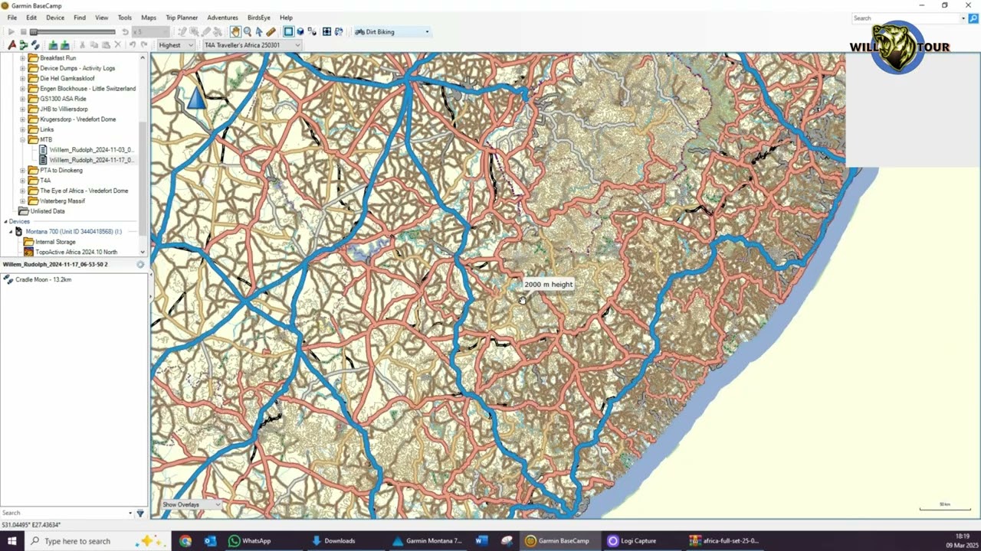Click the Undo arrow icon
Image resolution: width=981 pixels, height=551 pixels.
pyautogui.click(x=132, y=45)
